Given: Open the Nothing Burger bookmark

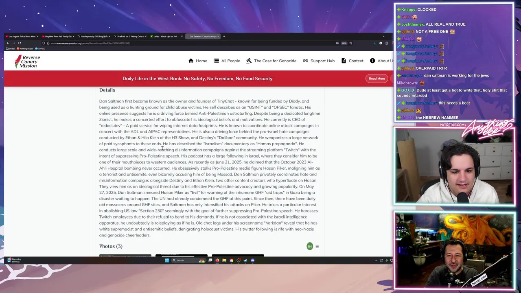Looking at the screenshot, I should [25, 48].
